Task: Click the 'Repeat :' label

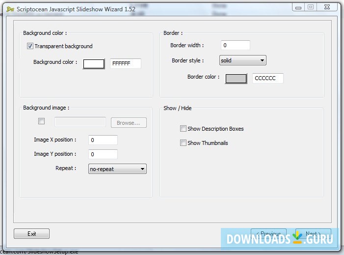Action: [x=66, y=168]
